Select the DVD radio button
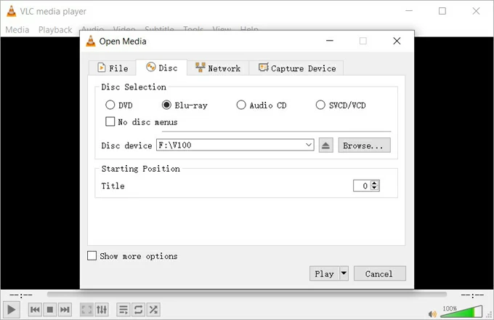This screenshot has width=494, height=320. click(x=110, y=105)
